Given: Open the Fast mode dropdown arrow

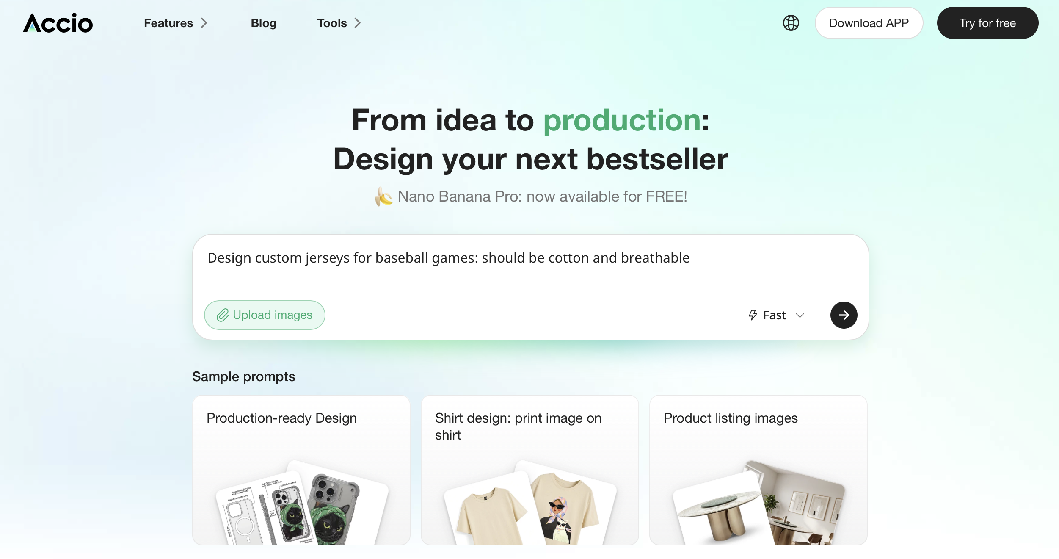Looking at the screenshot, I should point(800,315).
